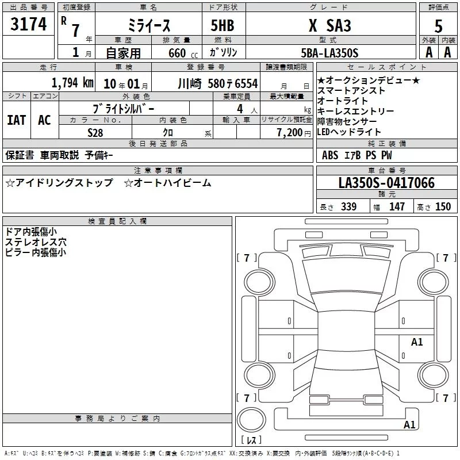Select the sales point スマートアシスト
Screen dimensions: 460x460
pos(351,91)
